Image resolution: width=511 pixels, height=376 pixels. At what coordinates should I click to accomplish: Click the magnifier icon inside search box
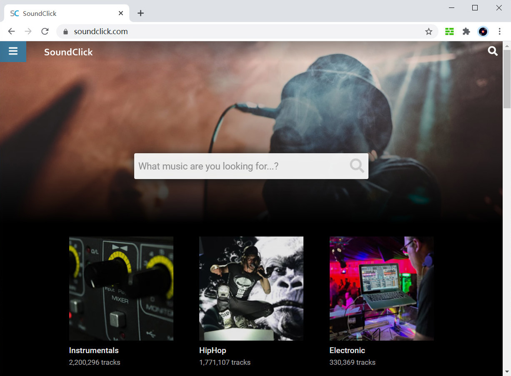357,166
